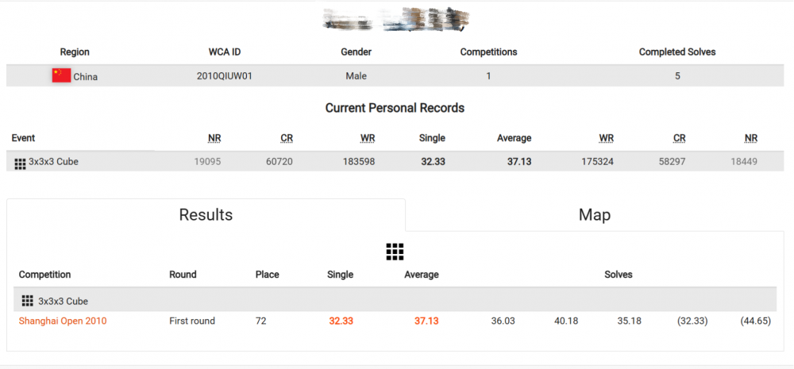Viewport: 794px width, 369px height.
Task: Click the WCA ID column header
Action: 225,52
